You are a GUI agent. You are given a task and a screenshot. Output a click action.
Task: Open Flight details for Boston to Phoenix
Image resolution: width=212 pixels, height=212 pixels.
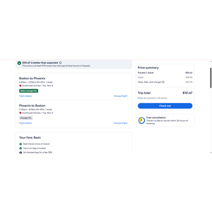point(25,96)
